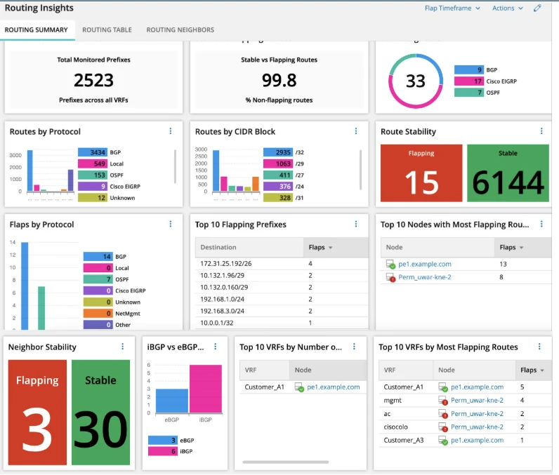Select prefix 192.168.1.0/24 row
The width and height of the screenshot is (559, 475).
coord(282,300)
